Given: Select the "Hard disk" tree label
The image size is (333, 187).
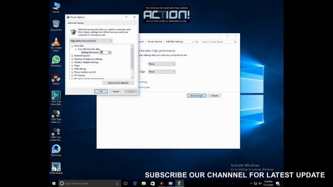Looking at the screenshot, I should tap(79, 46).
